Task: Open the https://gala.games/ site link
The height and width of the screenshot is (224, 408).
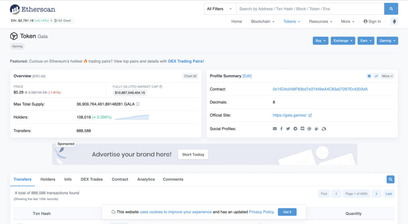Action: coord(289,115)
